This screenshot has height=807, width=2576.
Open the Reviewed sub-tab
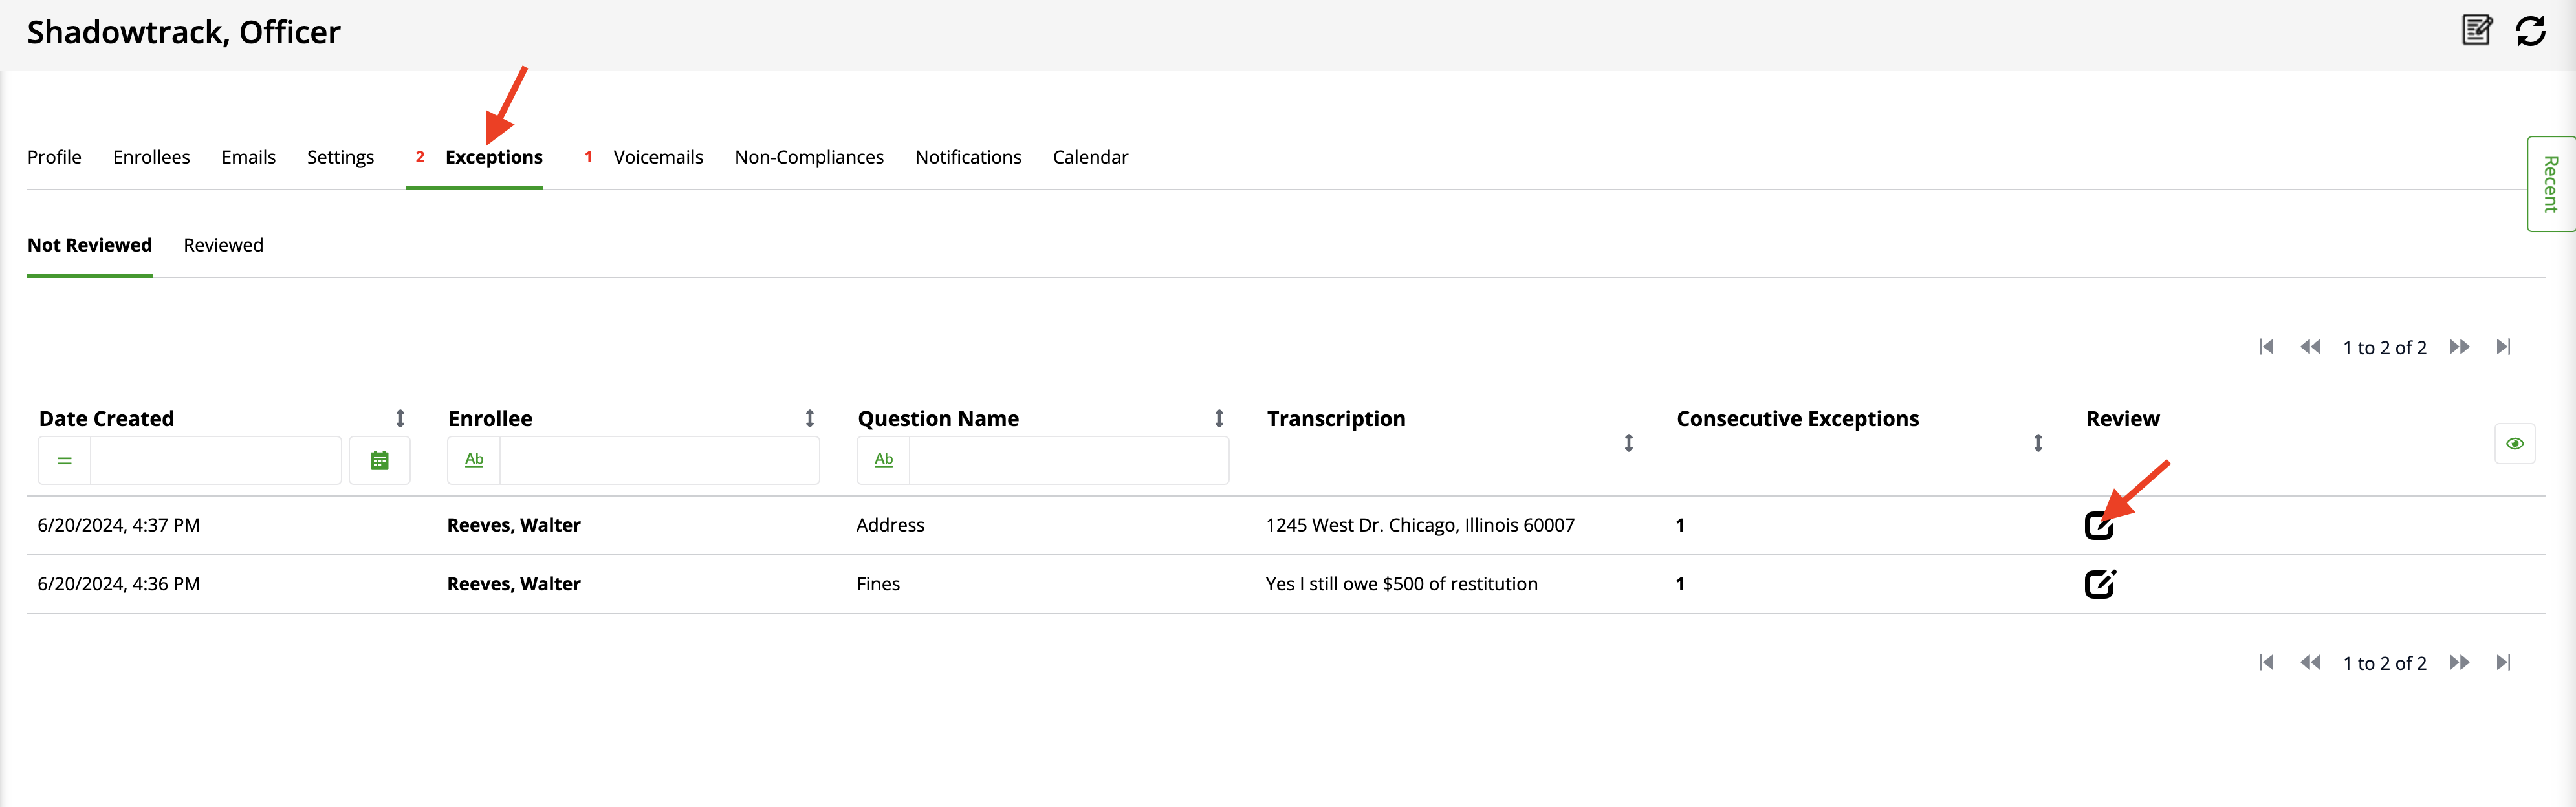223,245
